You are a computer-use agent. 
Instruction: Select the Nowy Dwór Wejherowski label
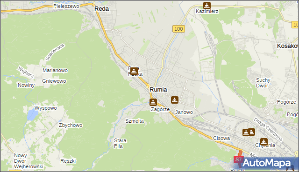tap(28, 161)
